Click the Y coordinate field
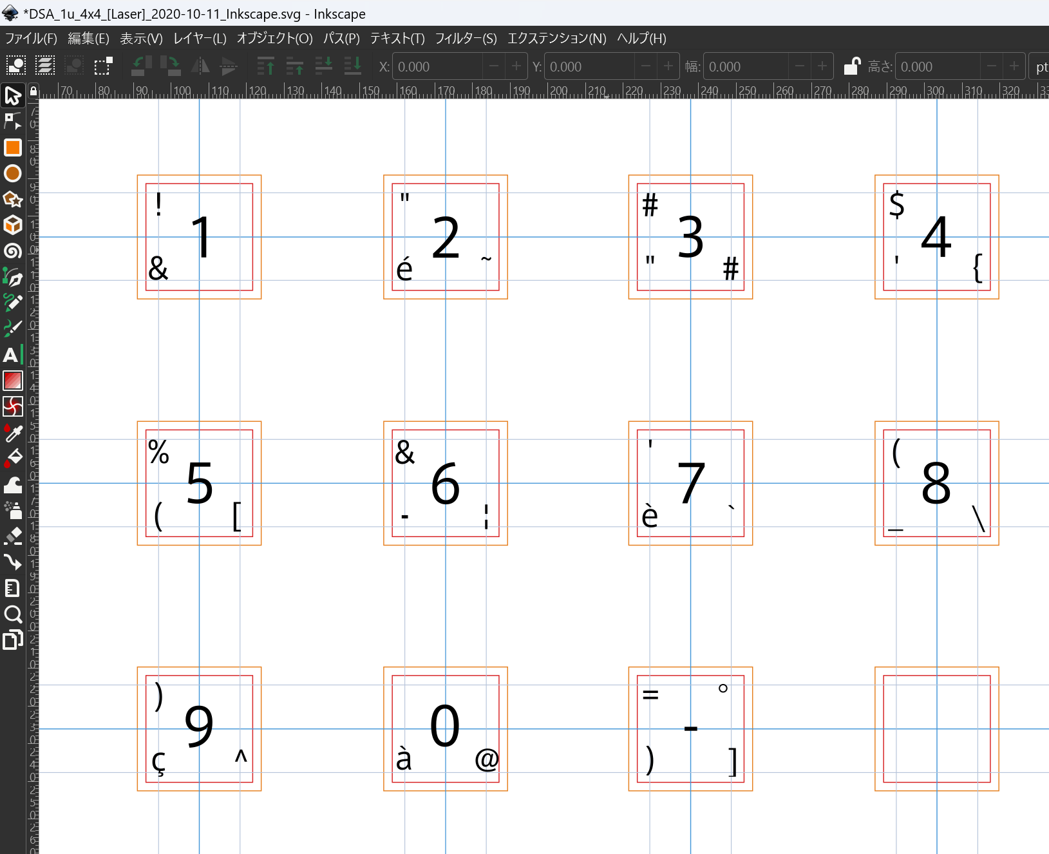 point(590,66)
